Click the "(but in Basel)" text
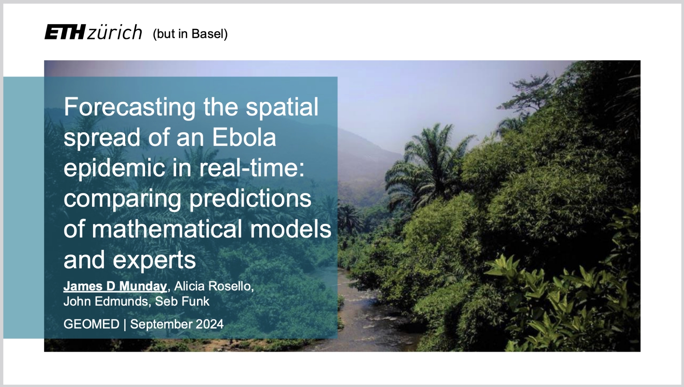The width and height of the screenshot is (684, 387). [190, 34]
